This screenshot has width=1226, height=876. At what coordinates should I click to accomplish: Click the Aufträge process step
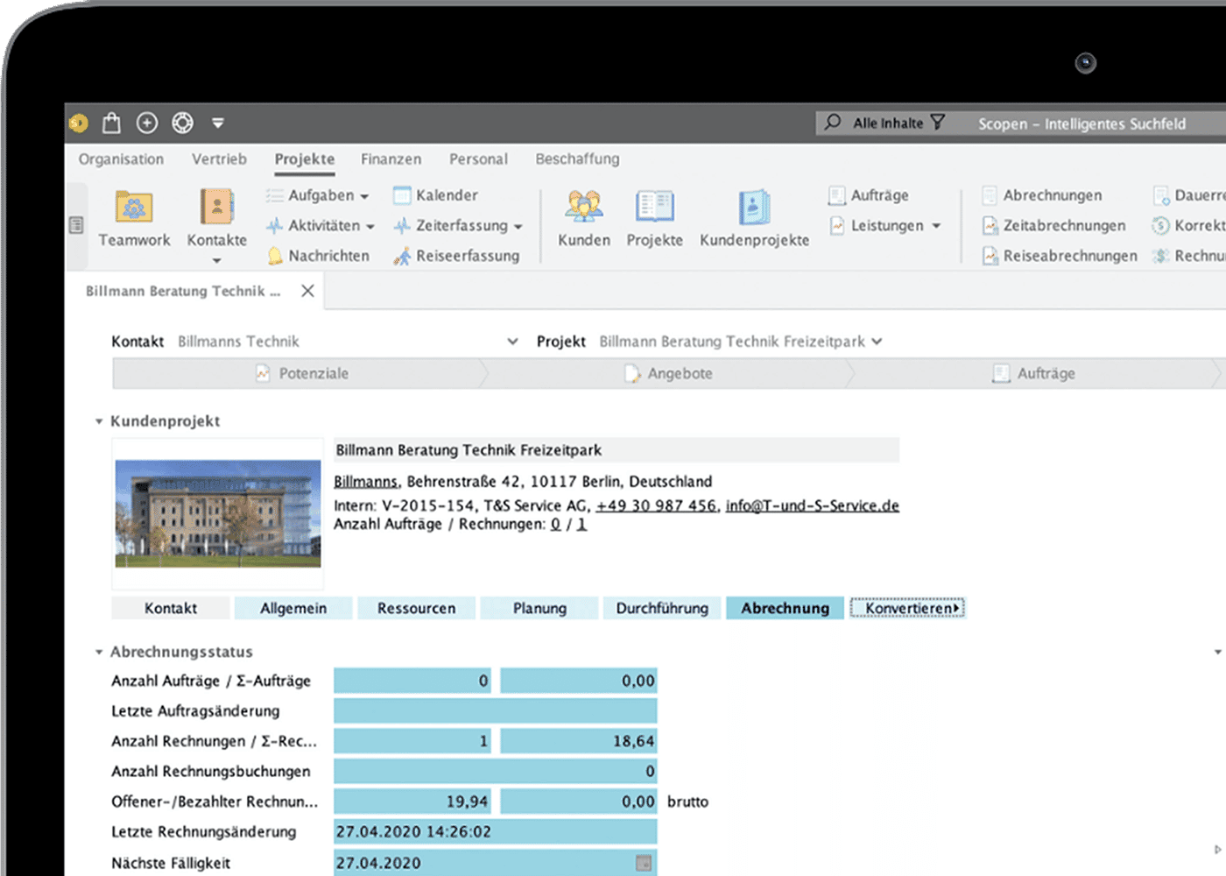[1033, 373]
